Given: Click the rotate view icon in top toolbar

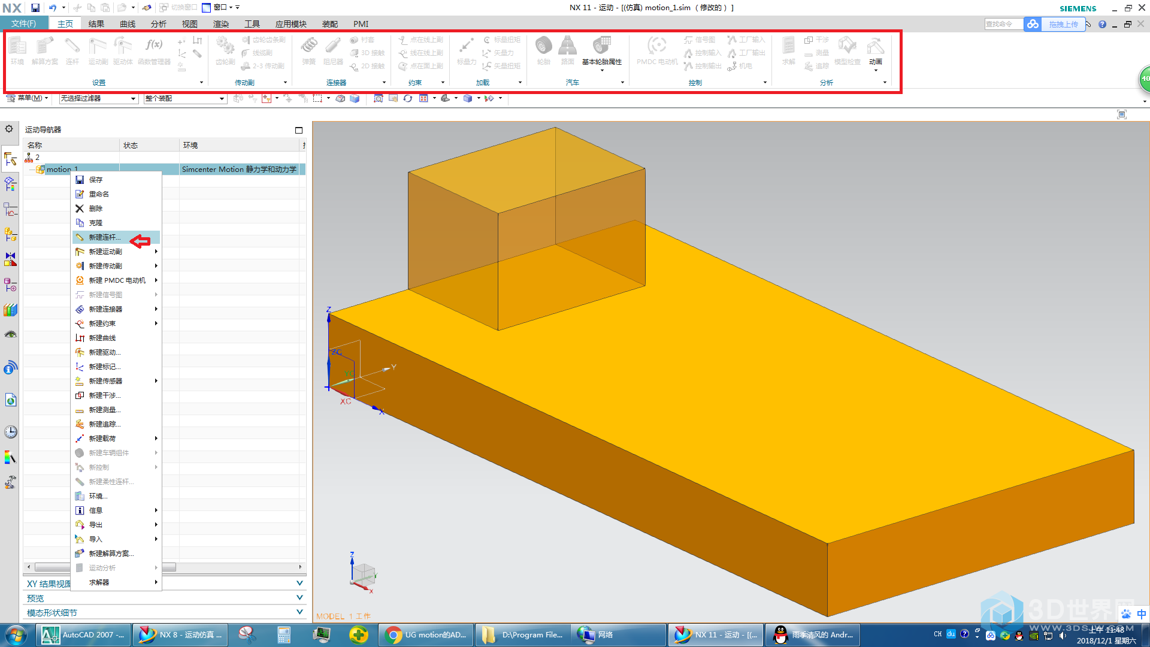Looking at the screenshot, I should pos(408,98).
